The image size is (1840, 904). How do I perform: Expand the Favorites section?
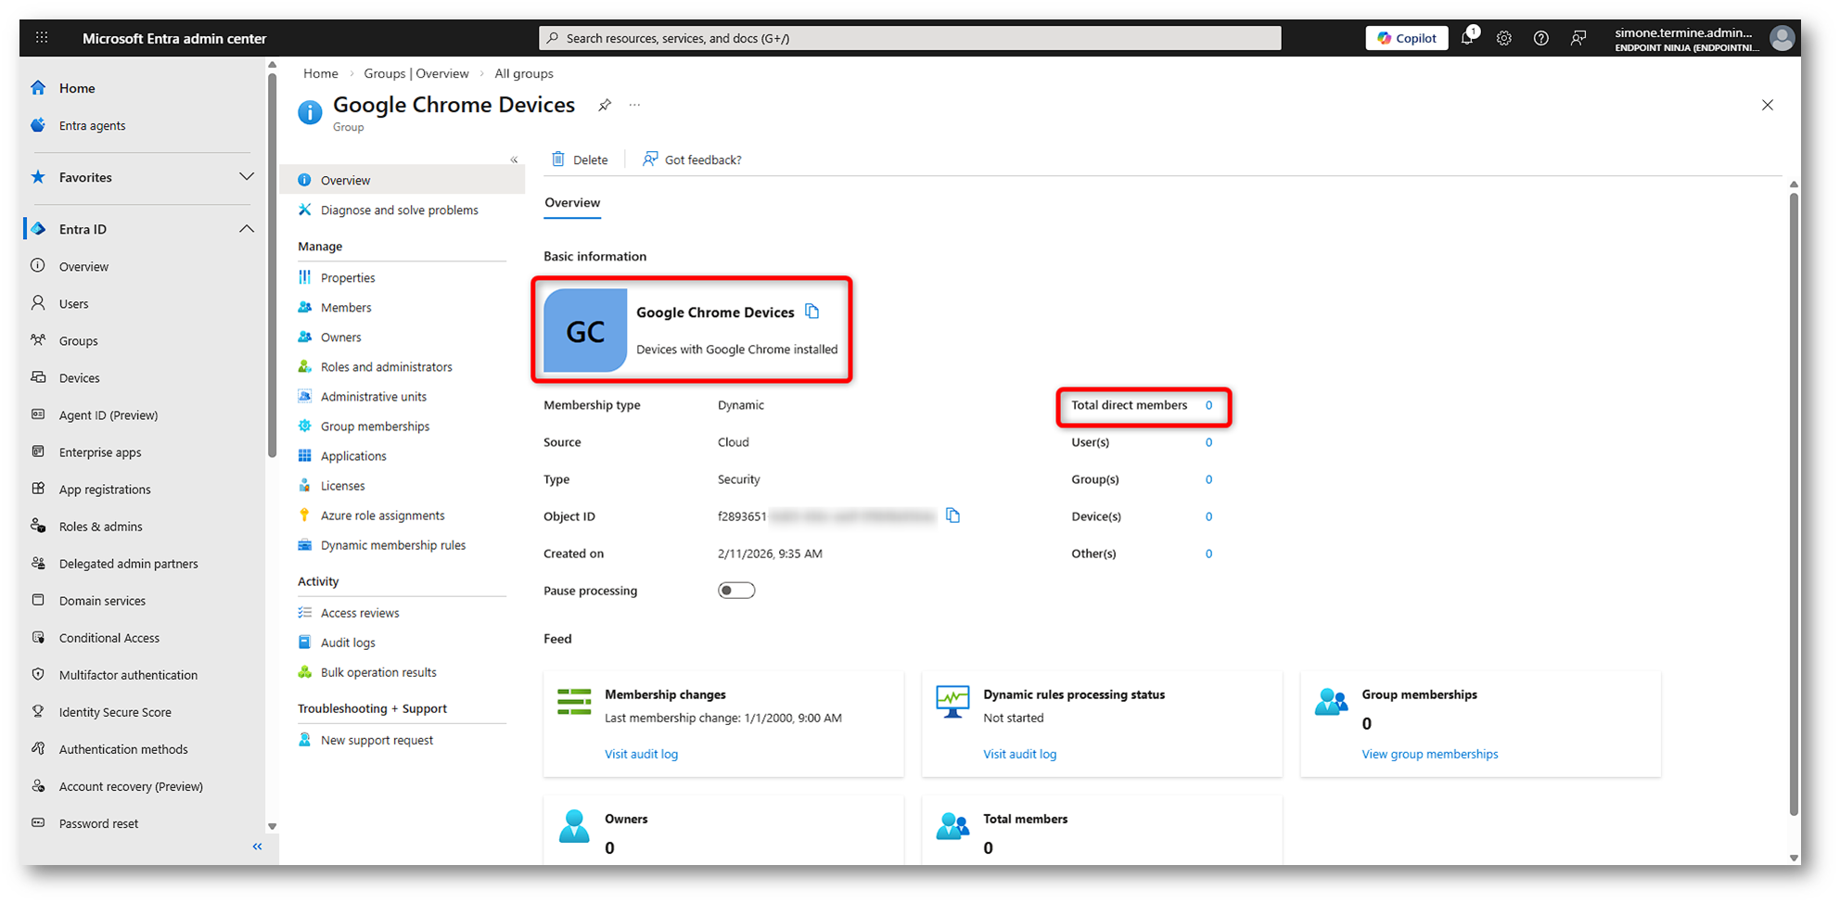tap(247, 177)
